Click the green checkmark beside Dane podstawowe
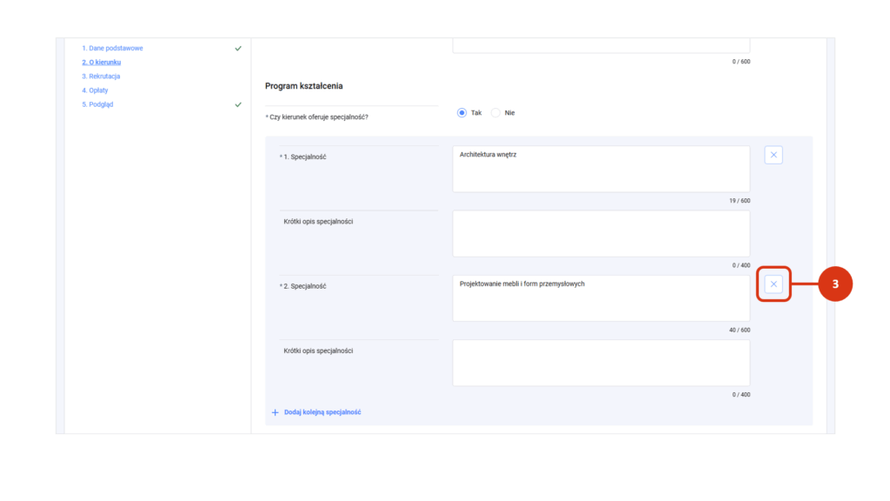Image resolution: width=890 pixels, height=501 pixels. [238, 49]
